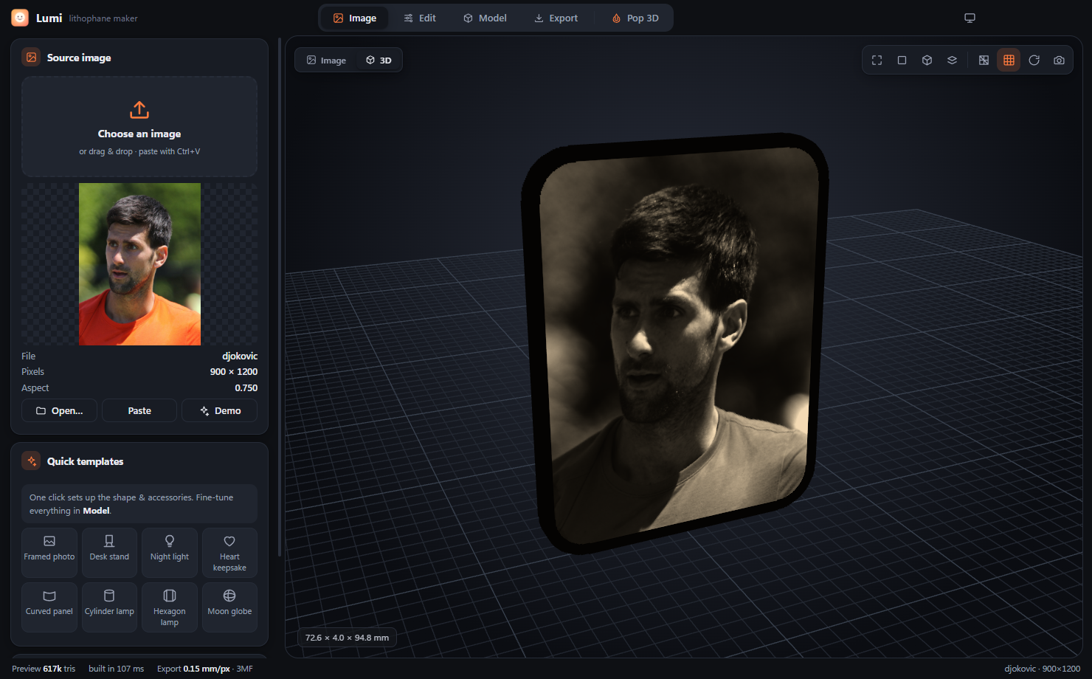Click the Lumi smiley logo icon
This screenshot has width=1092, height=679.
(20, 18)
